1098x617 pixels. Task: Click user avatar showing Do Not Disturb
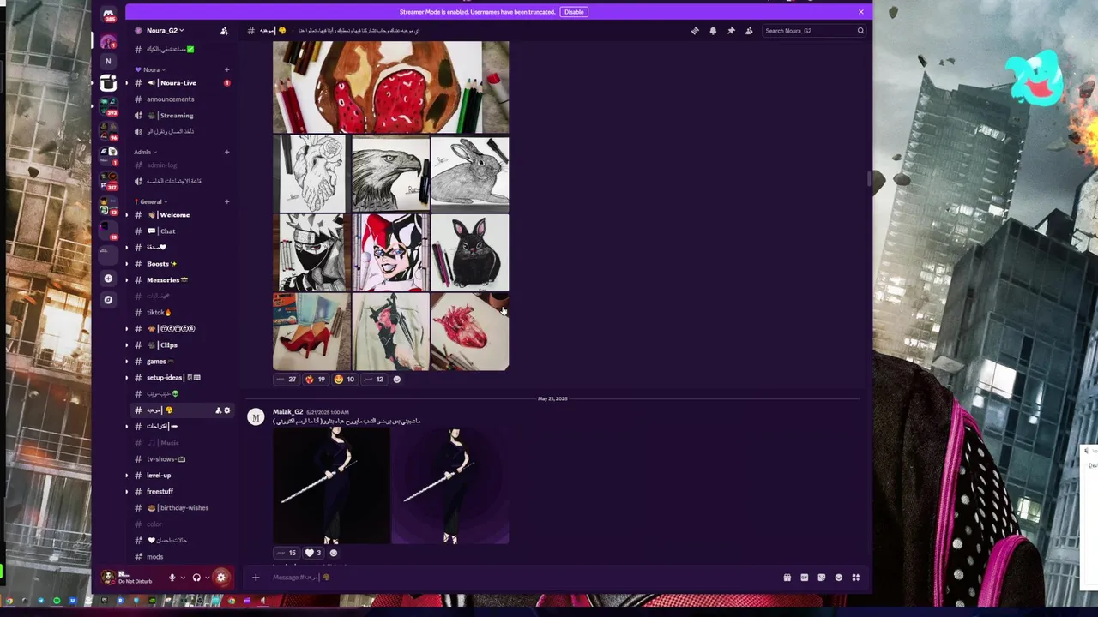[x=108, y=578]
